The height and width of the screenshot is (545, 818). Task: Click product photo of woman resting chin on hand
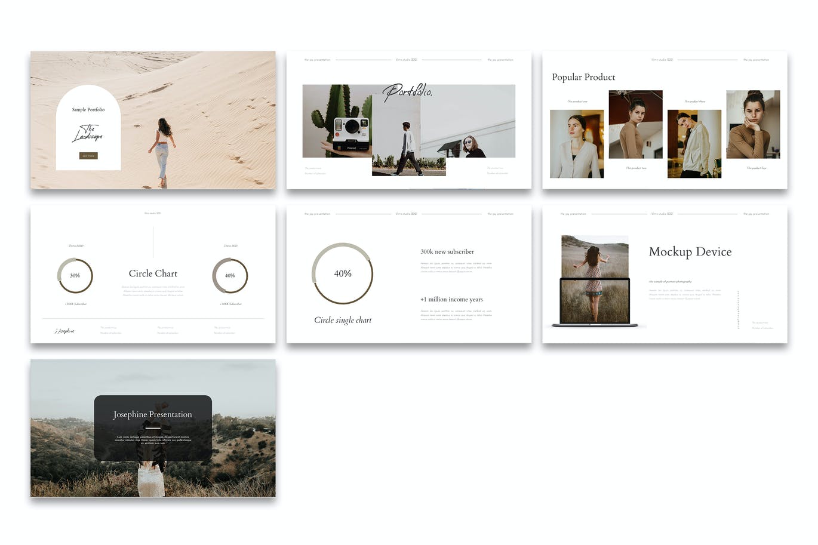(753, 124)
